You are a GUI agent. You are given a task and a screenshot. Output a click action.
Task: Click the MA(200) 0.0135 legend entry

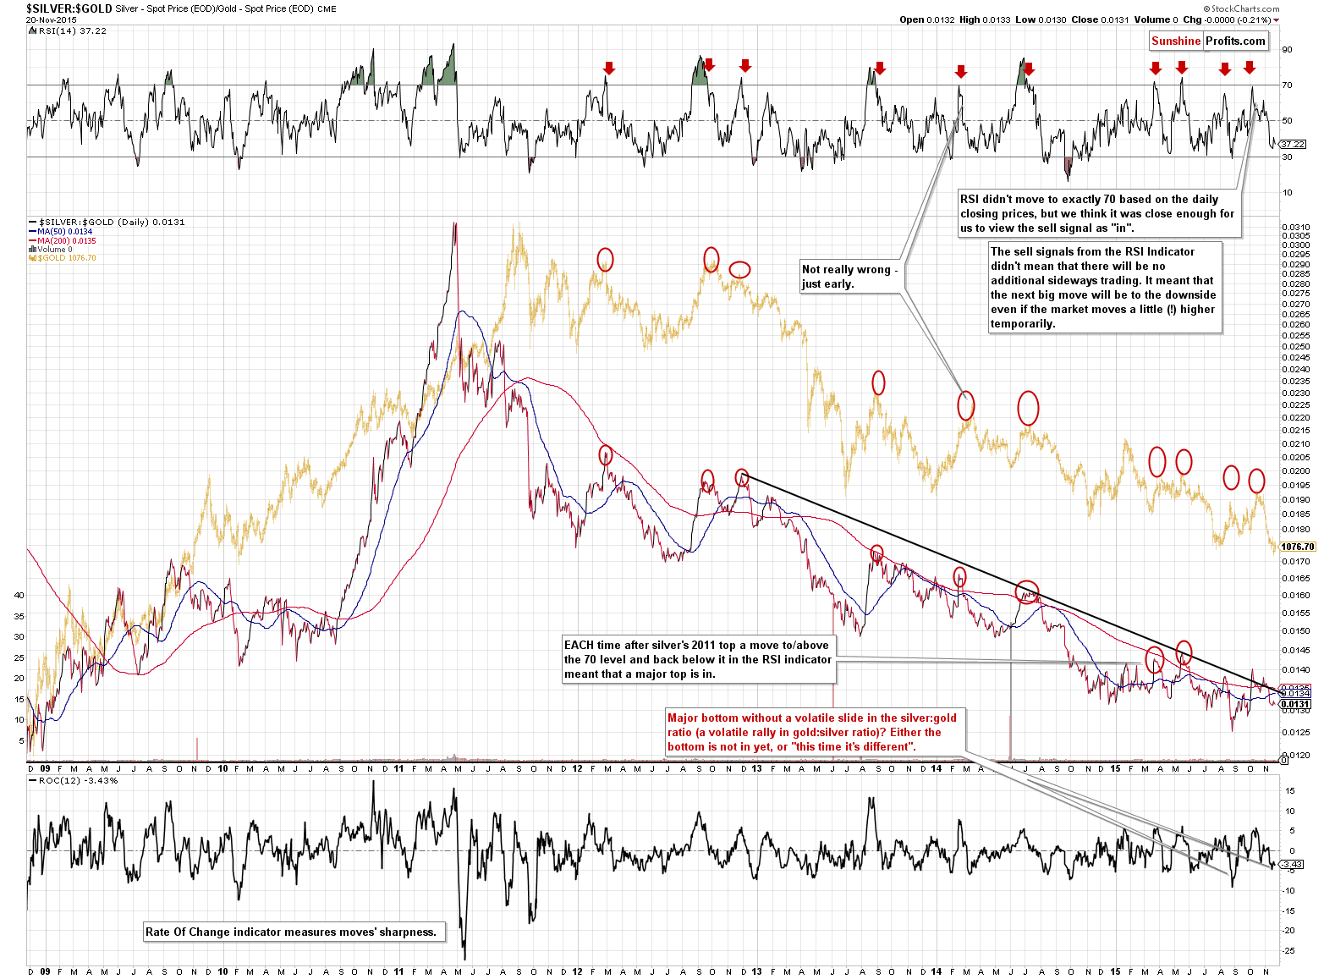[67, 241]
